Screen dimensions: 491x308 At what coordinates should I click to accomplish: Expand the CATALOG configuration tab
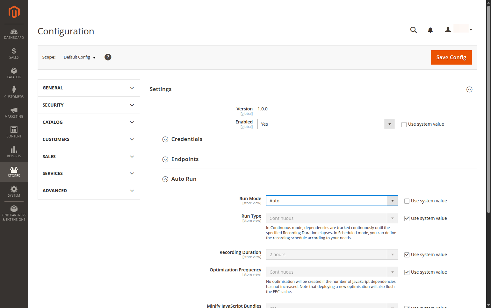tap(89, 122)
